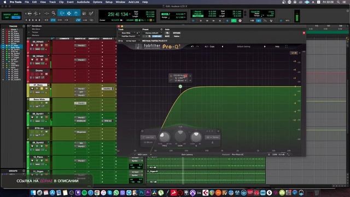Click the Tracks list options icon
The image size is (350, 197).
click(24, 26)
